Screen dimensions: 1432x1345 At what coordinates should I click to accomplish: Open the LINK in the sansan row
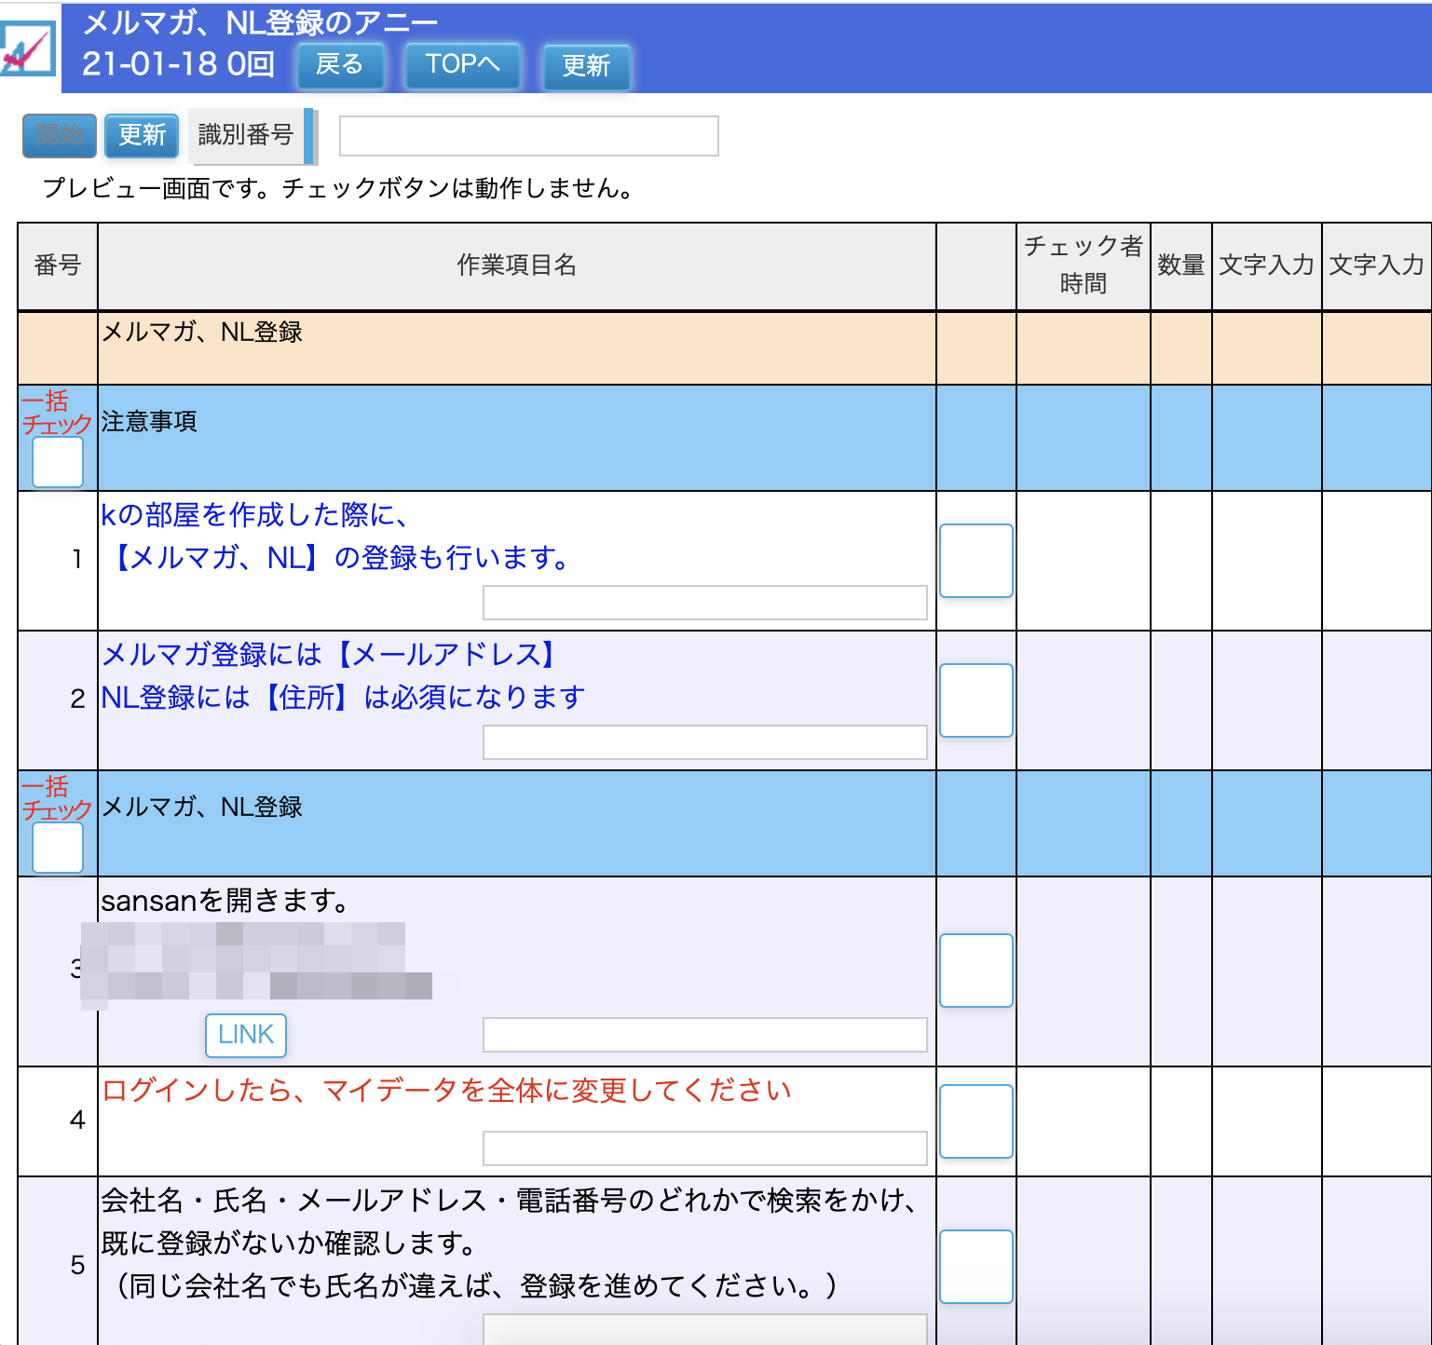point(245,1035)
